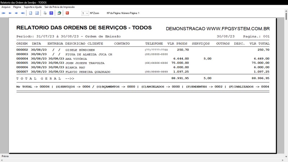Select client name GISELE BÜNDCHEN
The height and width of the screenshot is (162, 288).
click(80, 50)
